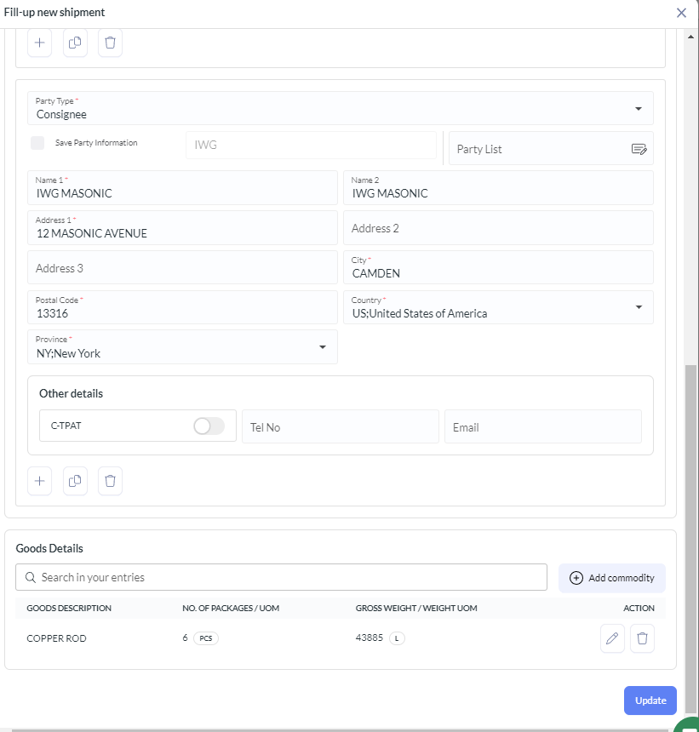Click the delete trash icon above Consignee
The image size is (699, 732).
click(110, 43)
